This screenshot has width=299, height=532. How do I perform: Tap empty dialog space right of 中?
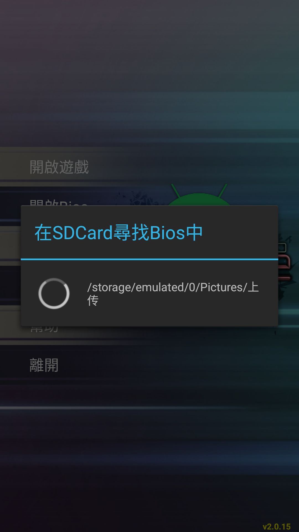pyautogui.click(x=240, y=232)
